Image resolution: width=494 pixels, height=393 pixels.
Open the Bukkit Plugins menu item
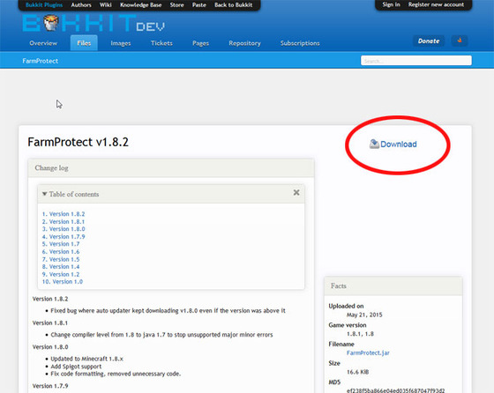point(44,4)
